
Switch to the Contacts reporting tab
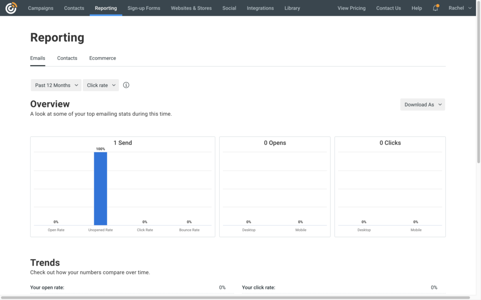coord(67,58)
